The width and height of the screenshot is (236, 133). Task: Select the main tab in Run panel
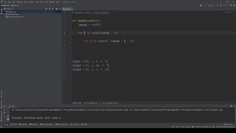pos(12,106)
